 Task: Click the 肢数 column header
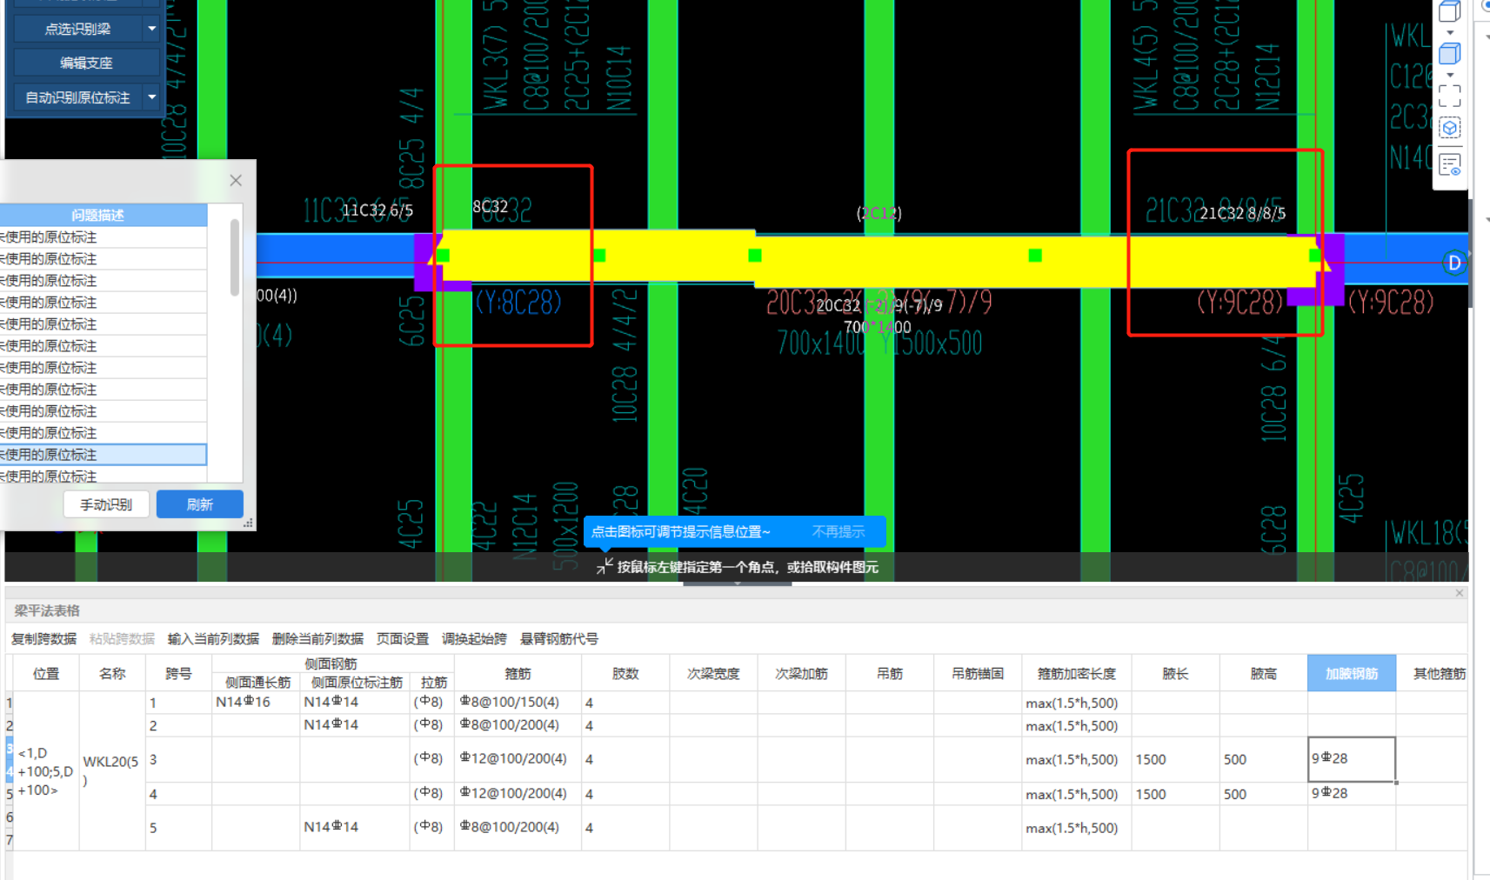pyautogui.click(x=625, y=674)
